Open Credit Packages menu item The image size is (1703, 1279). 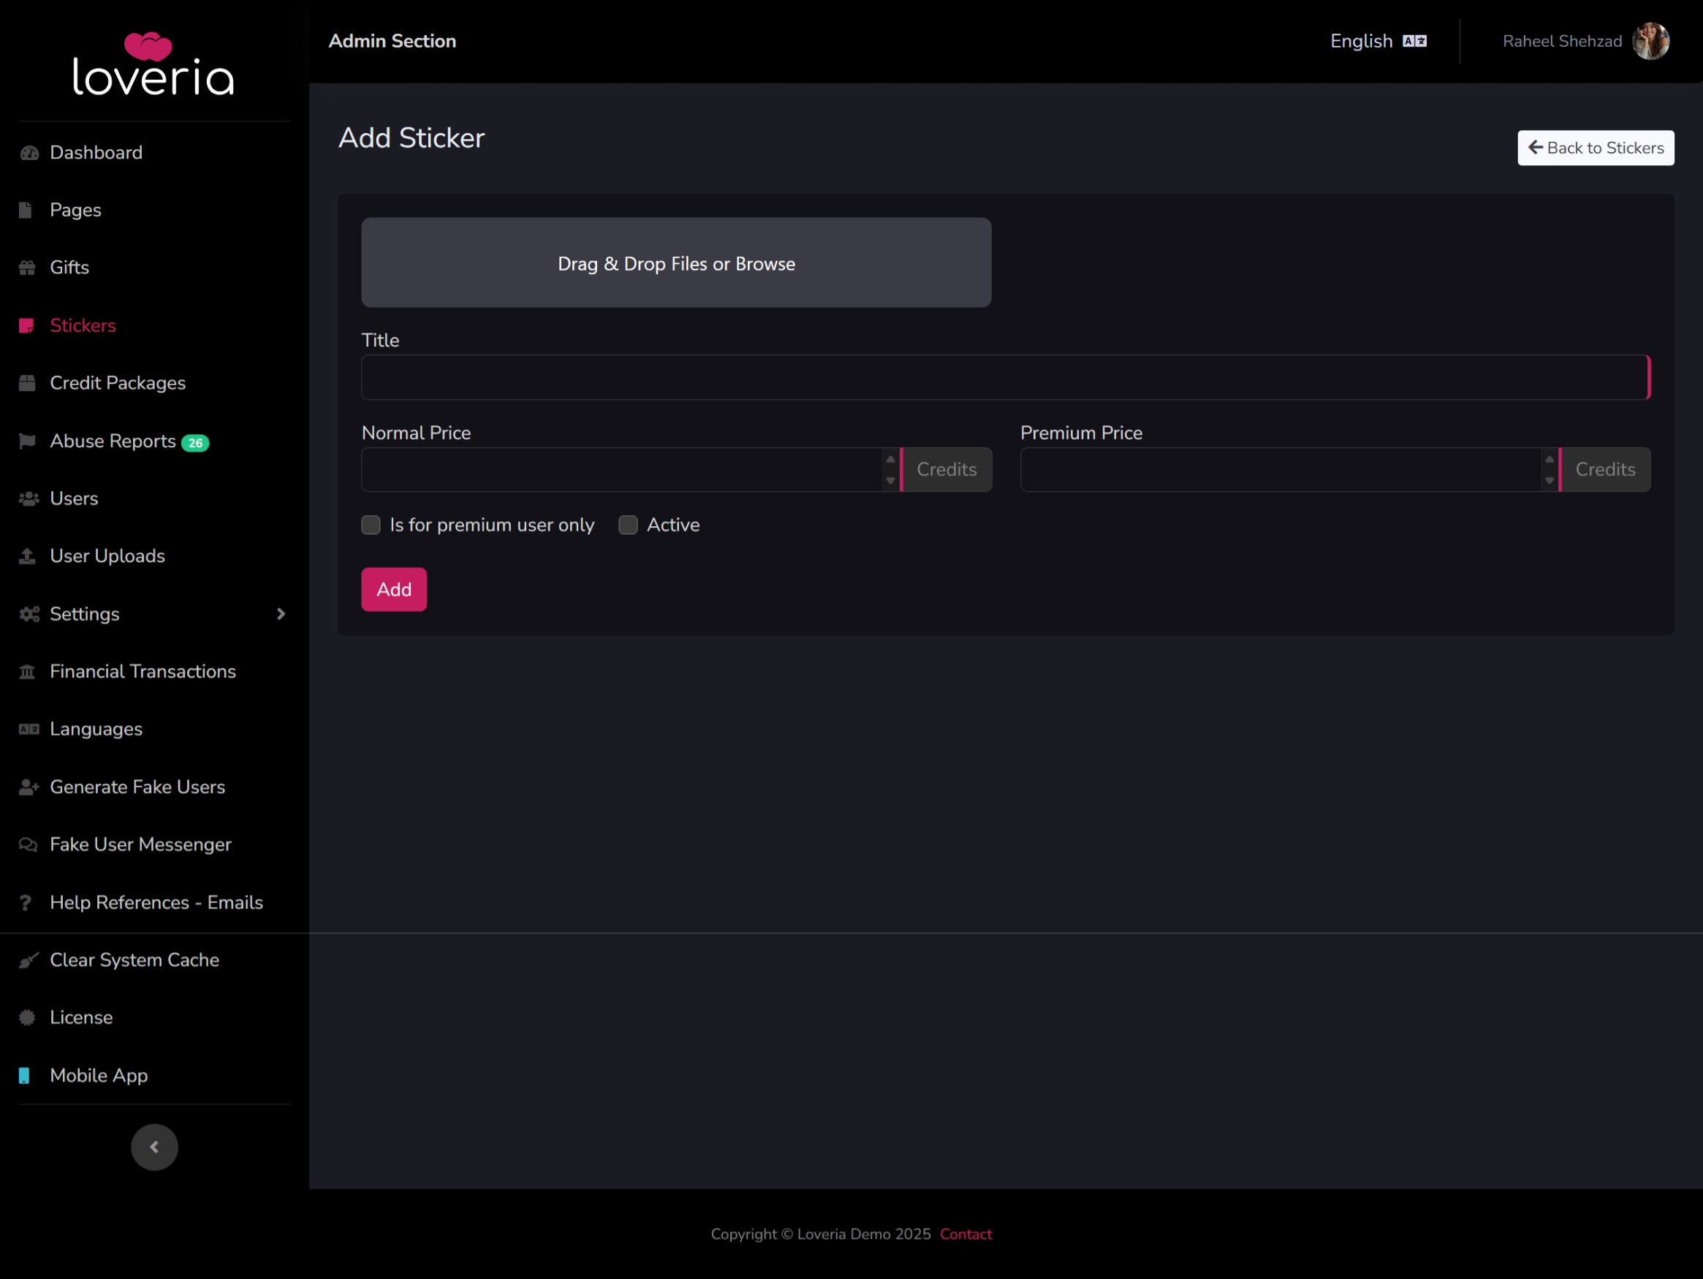point(118,383)
